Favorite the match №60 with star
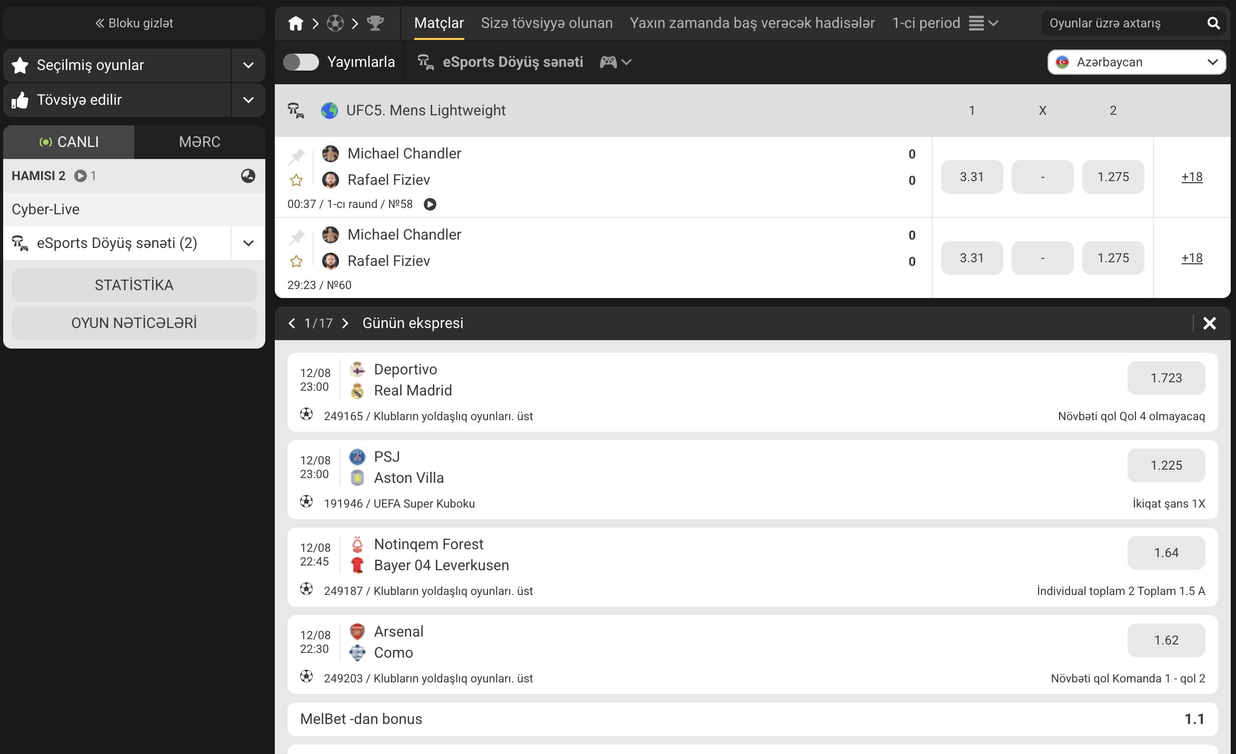 point(296,262)
